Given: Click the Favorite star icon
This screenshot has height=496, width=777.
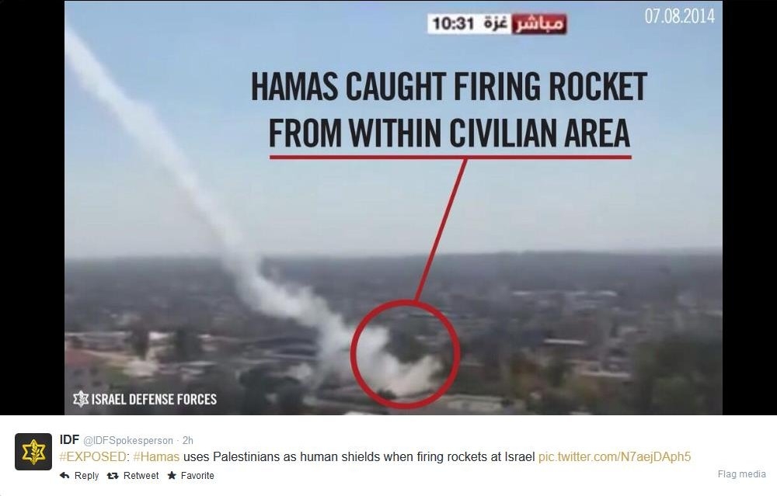Looking at the screenshot, I should point(172,475).
